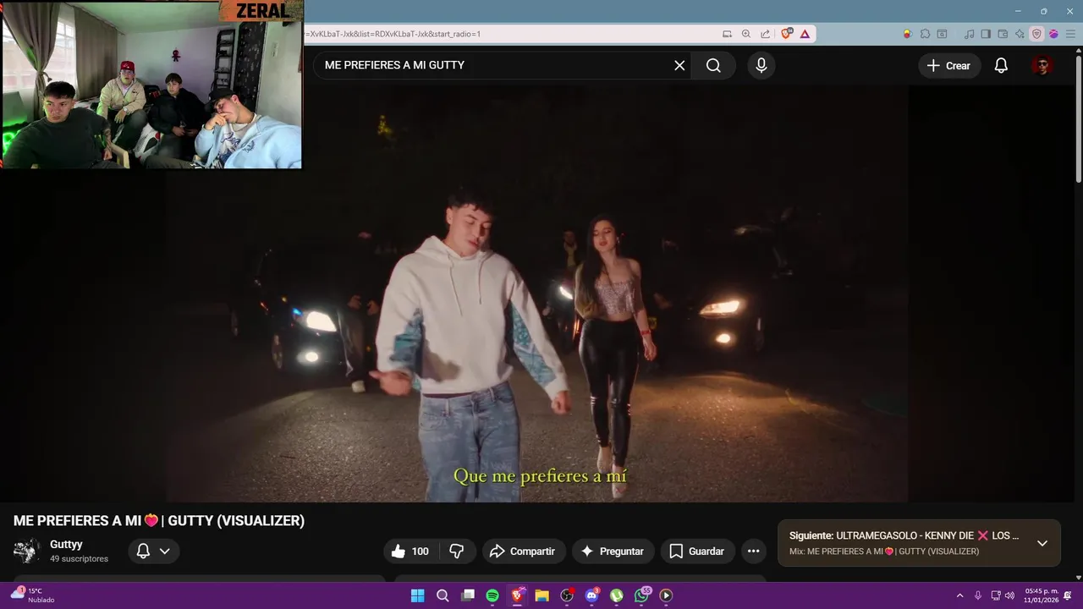Toggle the browser sidebar panel
1083x609 pixels.
986,34
